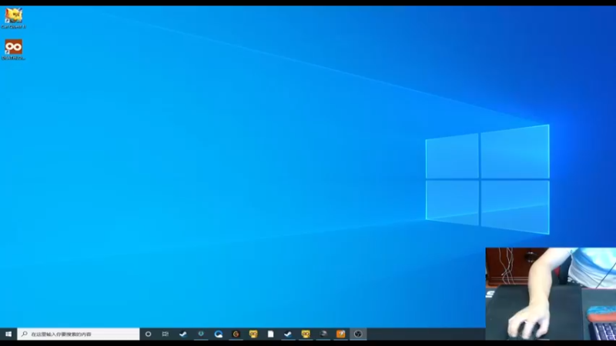Select the DEATHLOOP desktop shortcut with goggles icon

coord(13,49)
